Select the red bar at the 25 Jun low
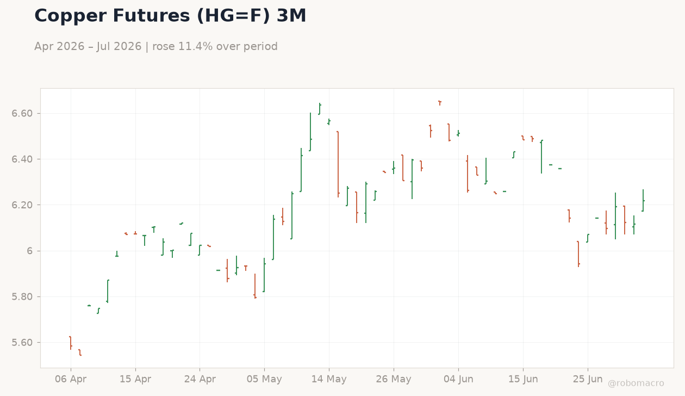This screenshot has height=396, width=685. [578, 253]
